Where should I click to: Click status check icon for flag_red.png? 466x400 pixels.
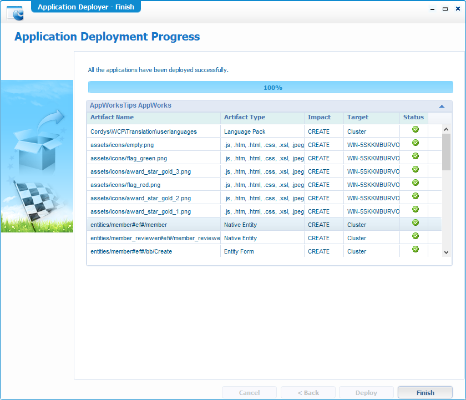click(416, 183)
